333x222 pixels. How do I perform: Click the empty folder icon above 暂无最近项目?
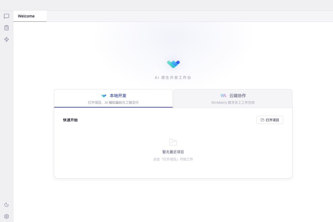point(173,142)
